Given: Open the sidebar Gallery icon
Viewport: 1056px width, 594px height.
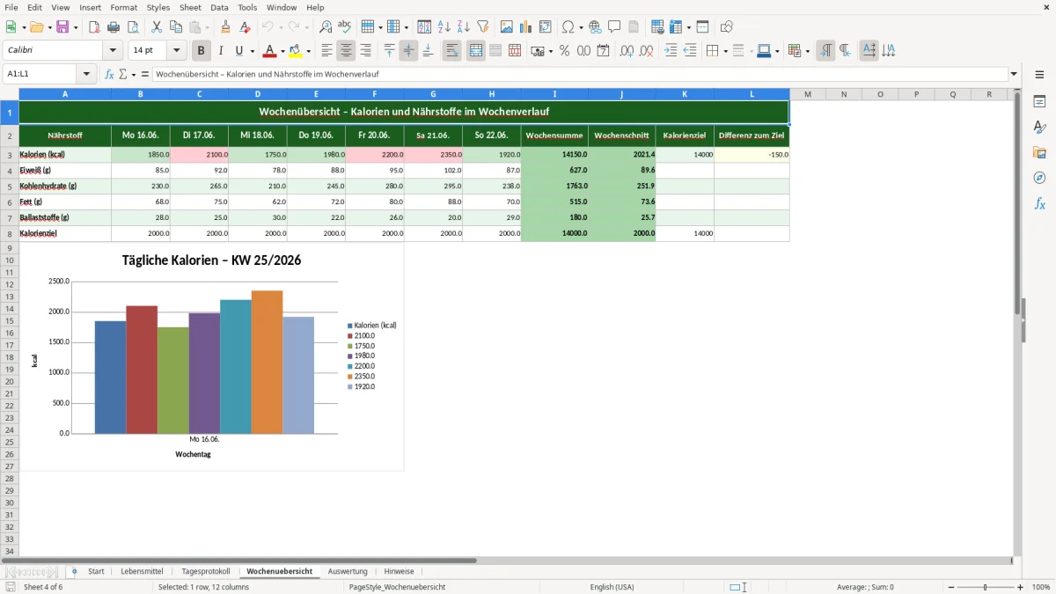Looking at the screenshot, I should coord(1039,152).
